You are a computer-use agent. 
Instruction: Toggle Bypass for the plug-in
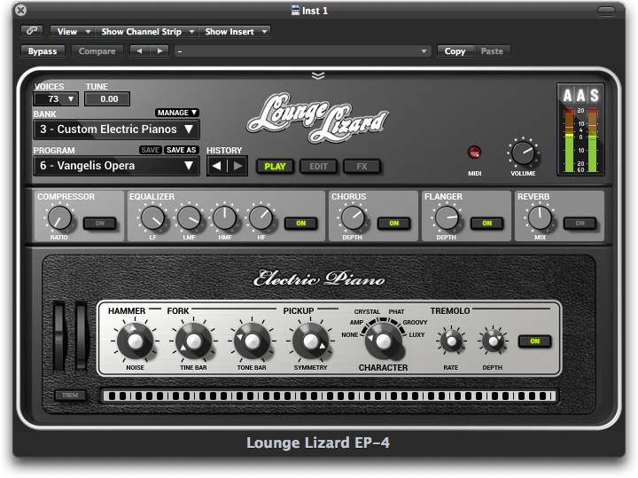pyautogui.click(x=43, y=51)
